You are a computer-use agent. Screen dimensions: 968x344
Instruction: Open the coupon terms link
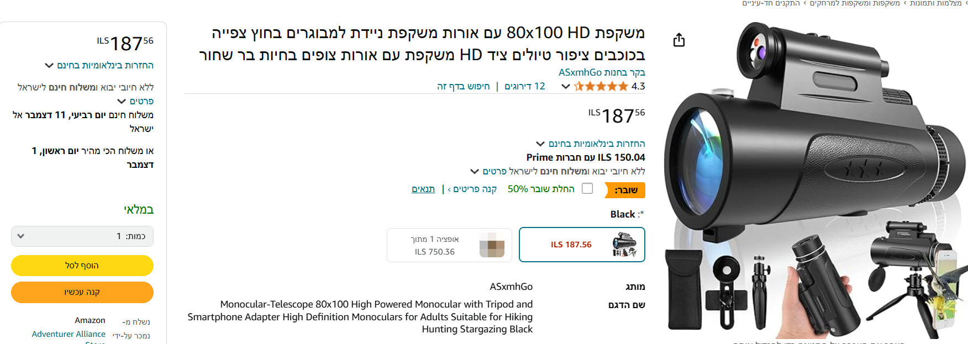point(423,189)
